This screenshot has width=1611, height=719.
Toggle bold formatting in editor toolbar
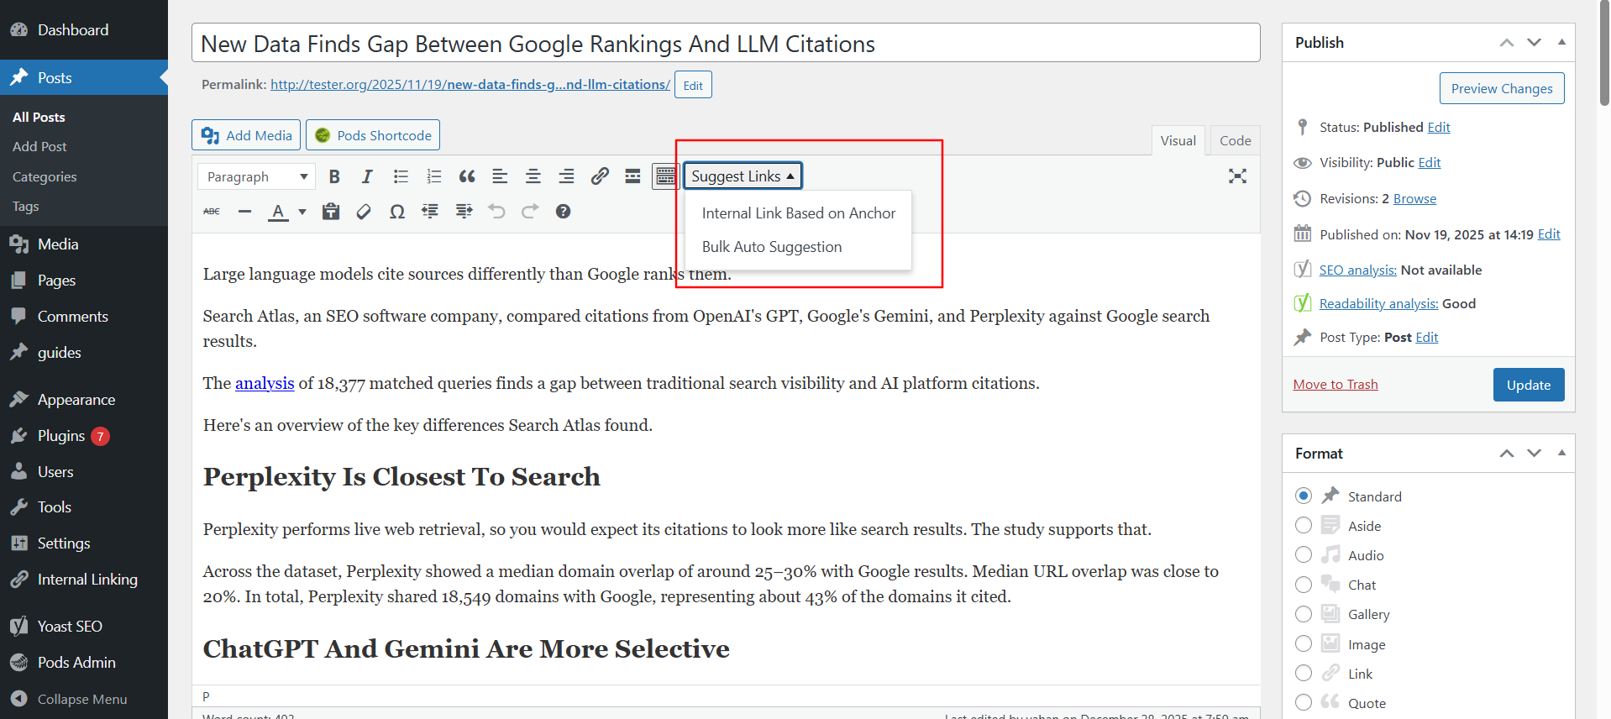pyautogui.click(x=334, y=176)
